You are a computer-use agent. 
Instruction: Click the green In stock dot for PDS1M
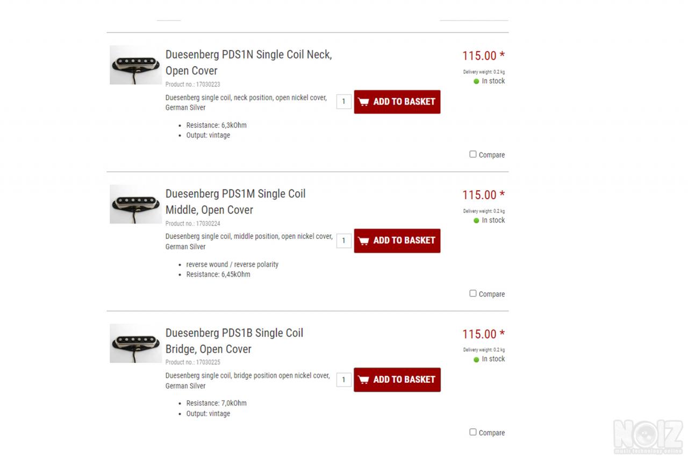pos(476,221)
